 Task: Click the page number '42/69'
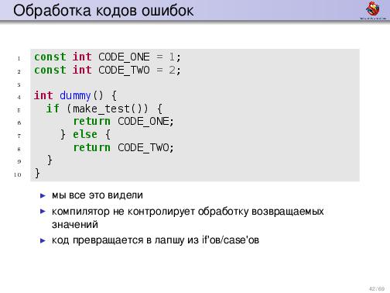[x=377, y=288]
